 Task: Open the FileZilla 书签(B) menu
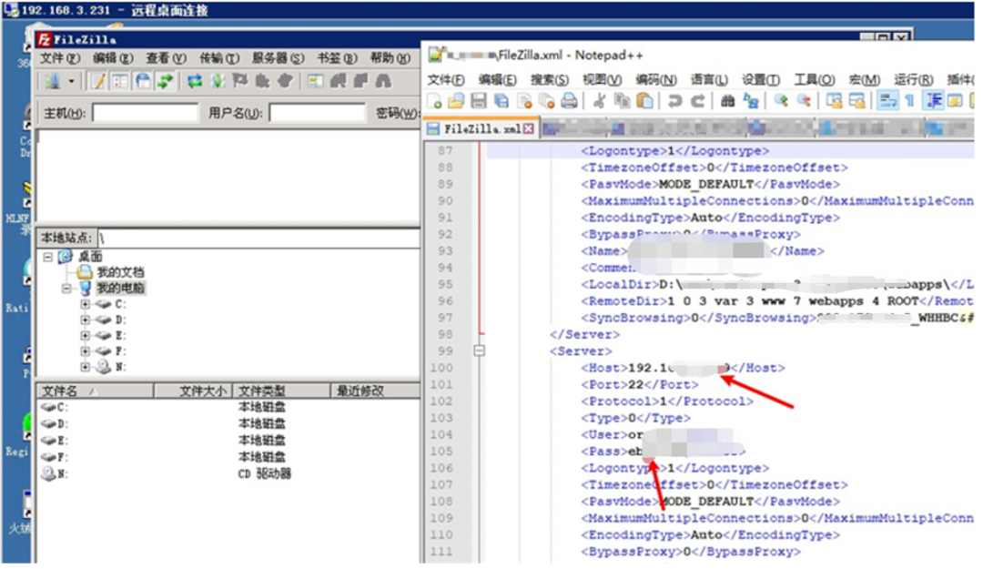[338, 58]
